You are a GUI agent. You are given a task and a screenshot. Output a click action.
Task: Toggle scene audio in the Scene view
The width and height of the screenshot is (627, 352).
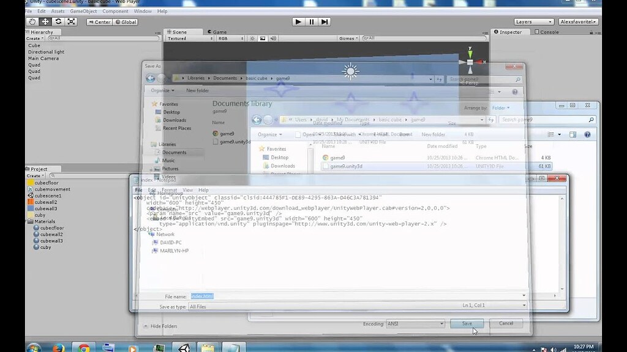point(274,38)
